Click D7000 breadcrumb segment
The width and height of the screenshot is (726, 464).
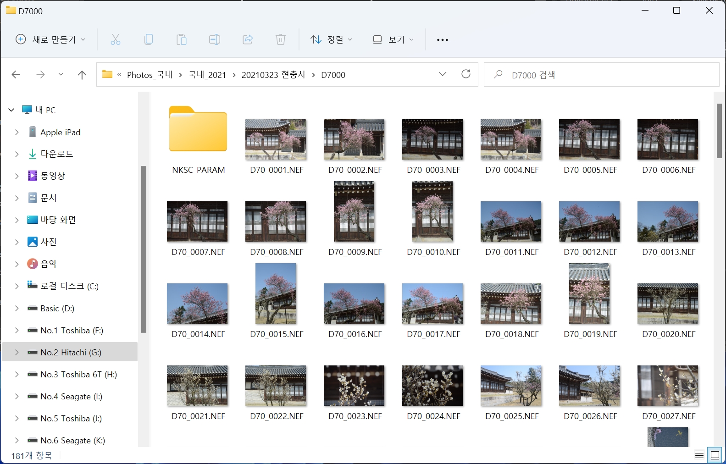[x=333, y=75]
